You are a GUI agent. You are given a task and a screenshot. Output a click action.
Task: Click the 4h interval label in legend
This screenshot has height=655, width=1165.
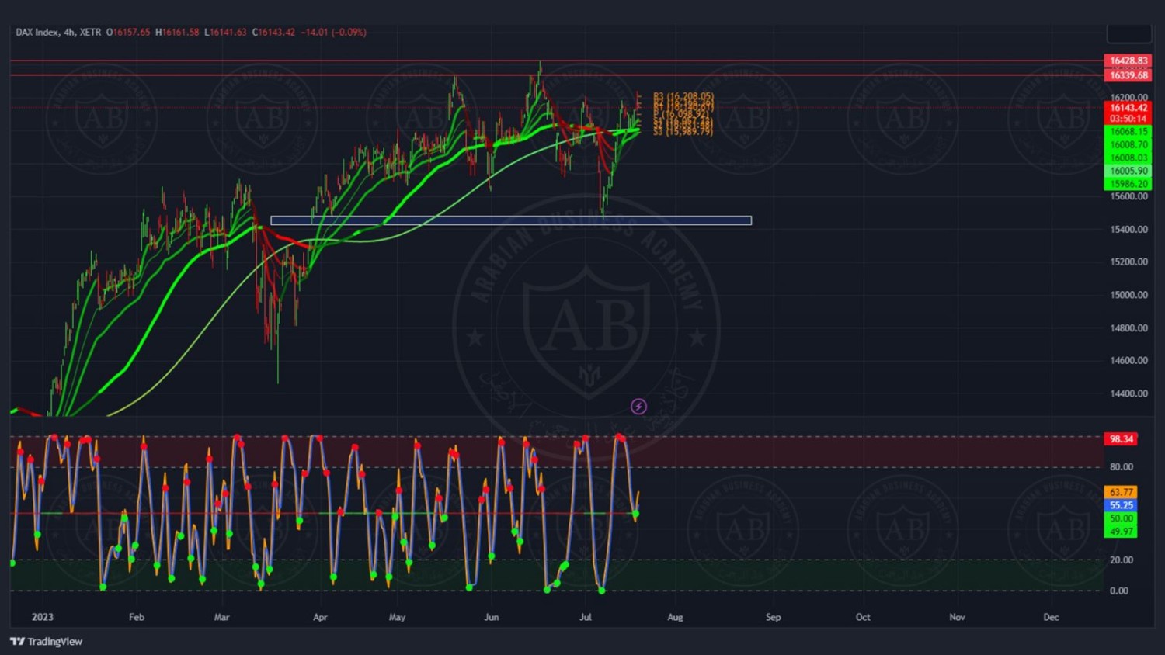(x=70, y=32)
